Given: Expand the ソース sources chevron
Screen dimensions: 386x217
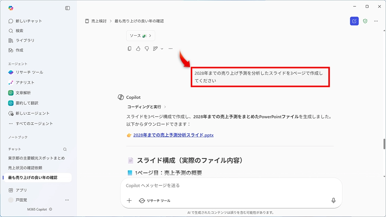Looking at the screenshot, I should coord(150,36).
